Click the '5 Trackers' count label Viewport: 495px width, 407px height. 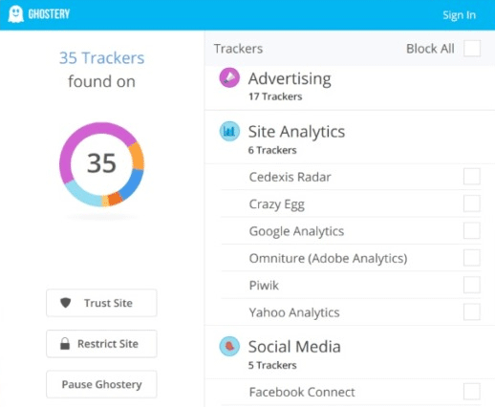click(x=272, y=365)
